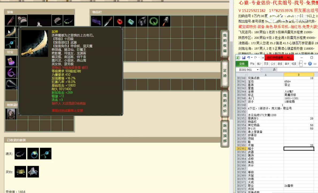Click the 帽子 cell in column A
Screen dimensions: 318x193
[x=266, y=149]
